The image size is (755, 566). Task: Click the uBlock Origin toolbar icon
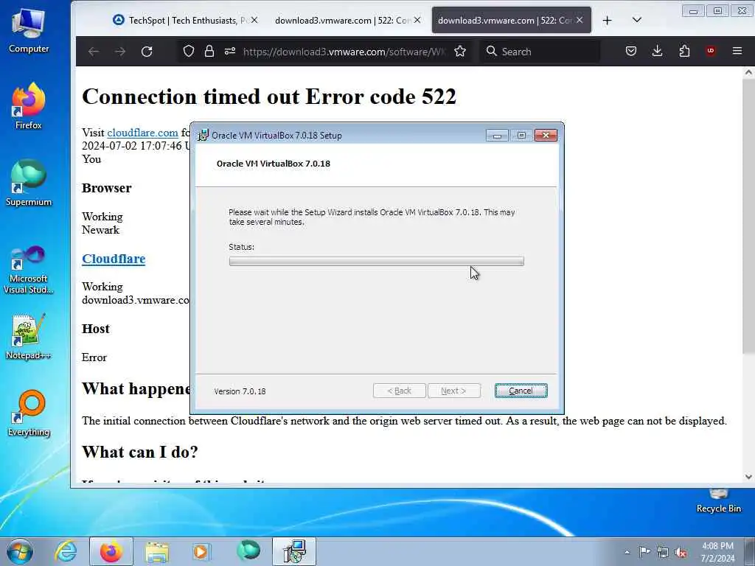click(710, 51)
